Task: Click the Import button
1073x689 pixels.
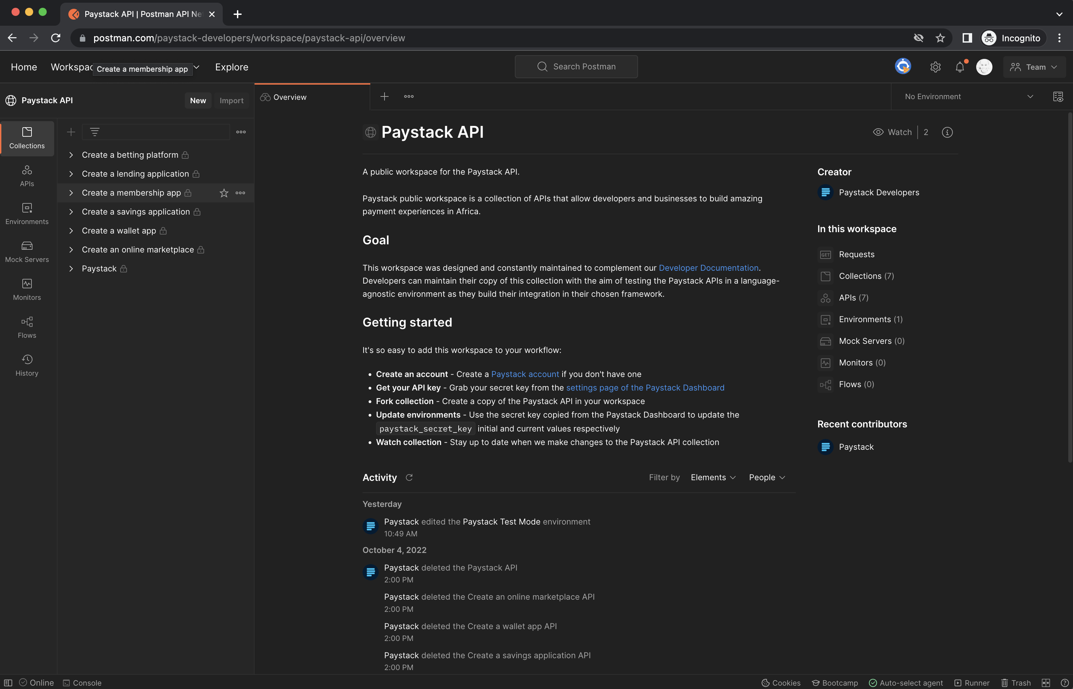Action: pyautogui.click(x=231, y=101)
